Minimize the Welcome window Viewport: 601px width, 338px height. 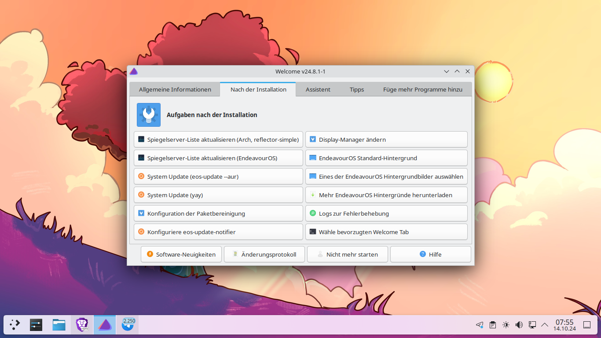coord(447,71)
